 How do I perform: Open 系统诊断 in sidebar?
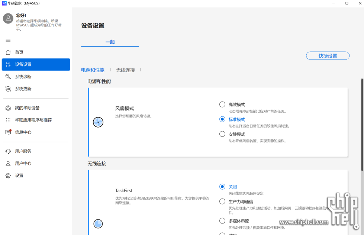pyautogui.click(x=36, y=77)
